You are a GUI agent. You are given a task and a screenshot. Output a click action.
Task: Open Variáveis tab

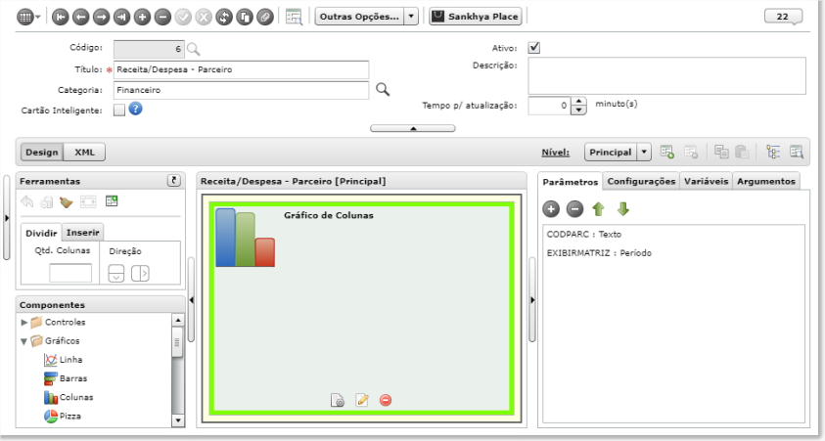point(706,181)
